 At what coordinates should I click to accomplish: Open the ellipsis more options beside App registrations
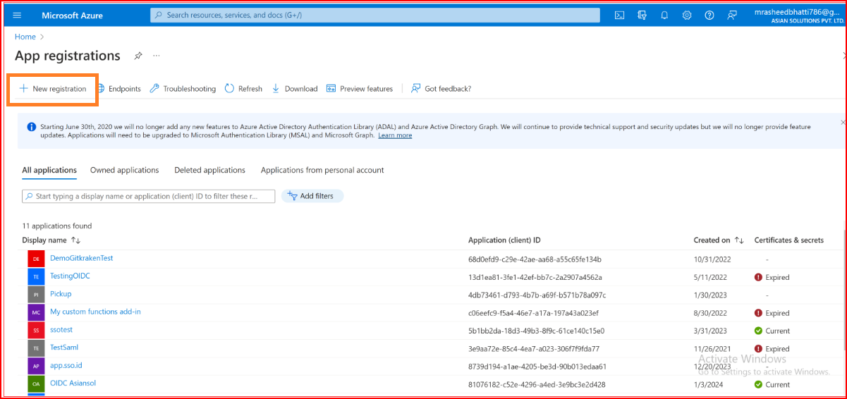(x=157, y=56)
